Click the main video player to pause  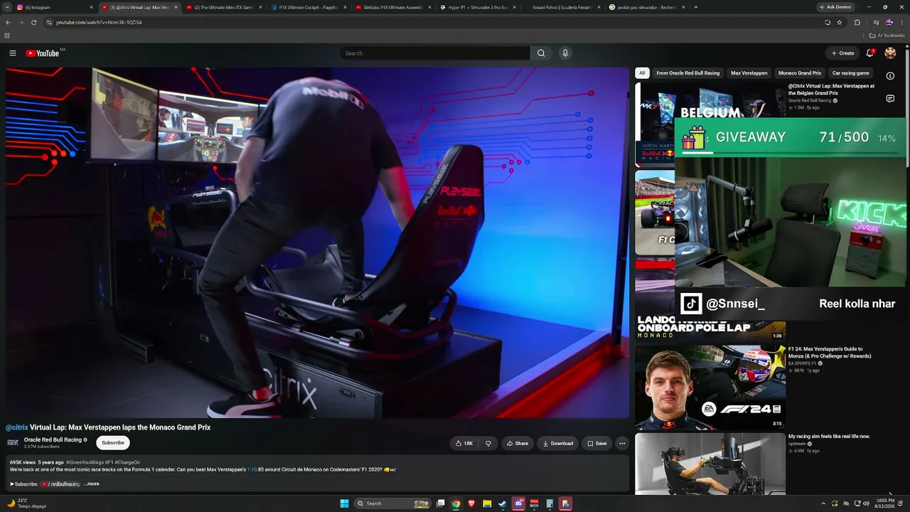[317, 242]
